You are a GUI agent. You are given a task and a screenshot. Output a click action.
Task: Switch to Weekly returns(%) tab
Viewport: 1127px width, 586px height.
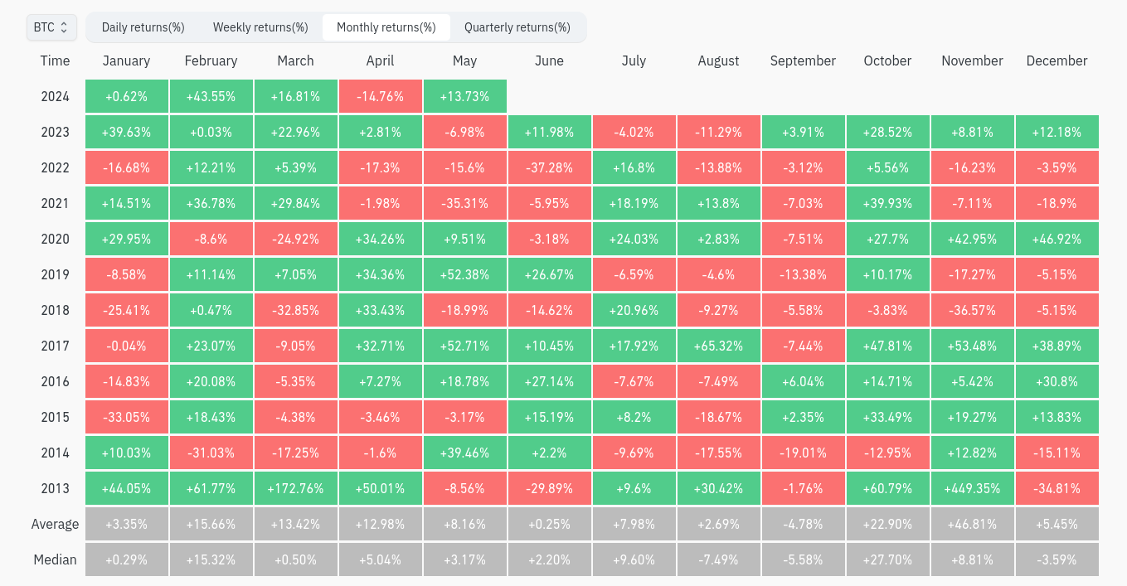click(260, 27)
